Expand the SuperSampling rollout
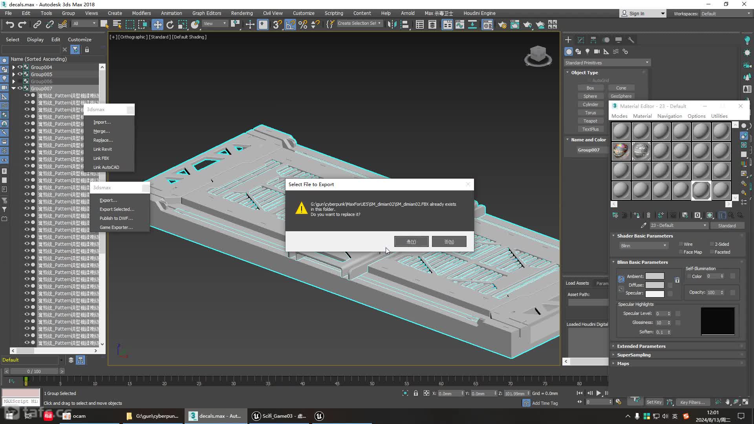The height and width of the screenshot is (424, 754). pos(634,355)
